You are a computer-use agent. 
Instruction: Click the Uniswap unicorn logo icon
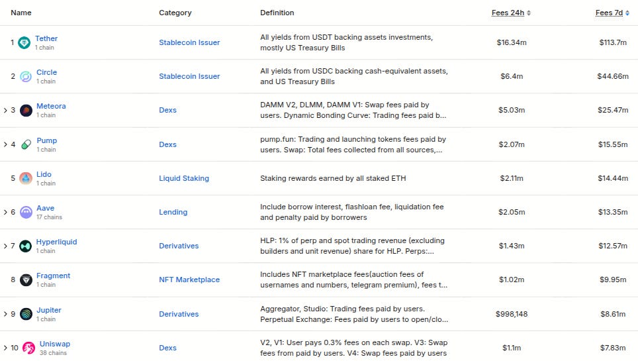tap(28, 348)
